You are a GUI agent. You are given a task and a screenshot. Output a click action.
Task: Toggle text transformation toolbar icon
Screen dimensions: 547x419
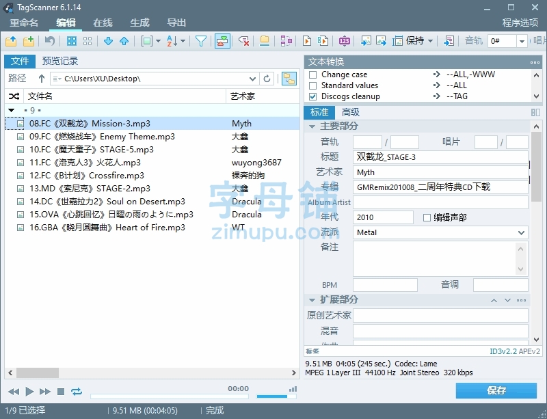click(222, 41)
